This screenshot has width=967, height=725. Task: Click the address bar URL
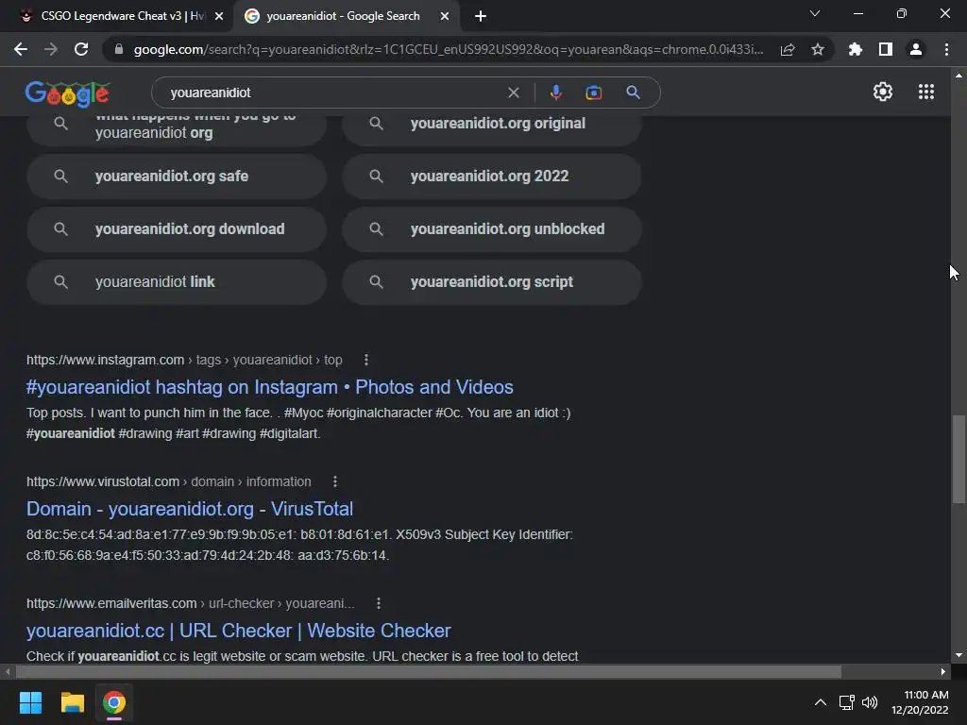coord(448,49)
